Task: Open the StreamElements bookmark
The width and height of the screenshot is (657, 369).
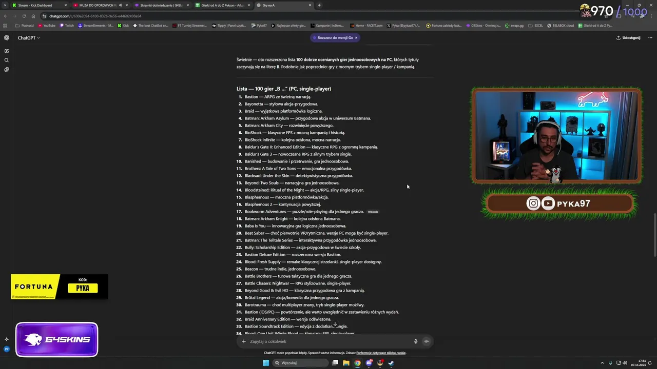Action: (x=96, y=25)
